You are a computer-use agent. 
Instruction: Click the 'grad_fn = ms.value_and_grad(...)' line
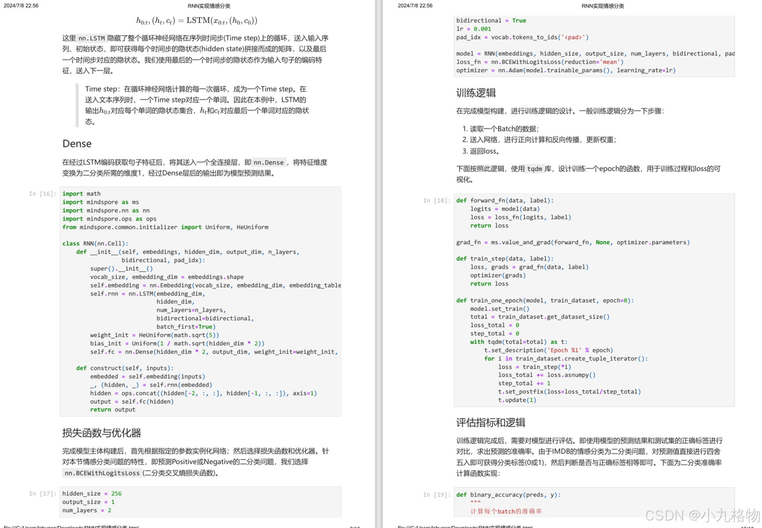pyautogui.click(x=573, y=242)
